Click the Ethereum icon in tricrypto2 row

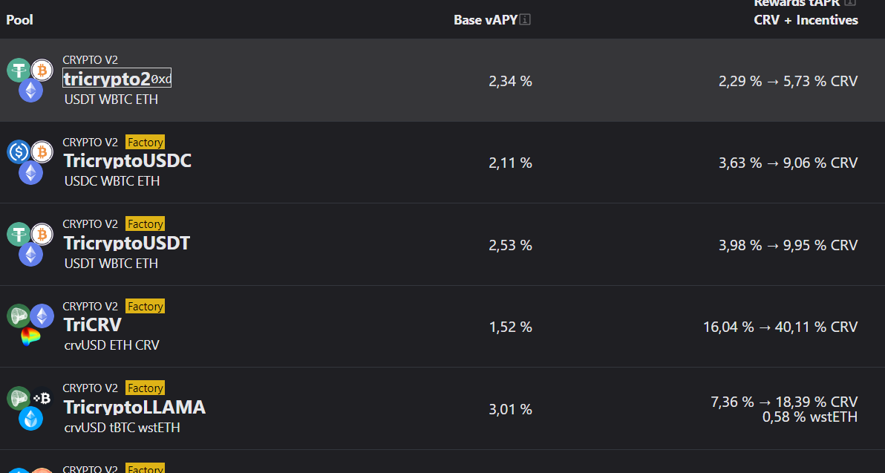point(30,91)
